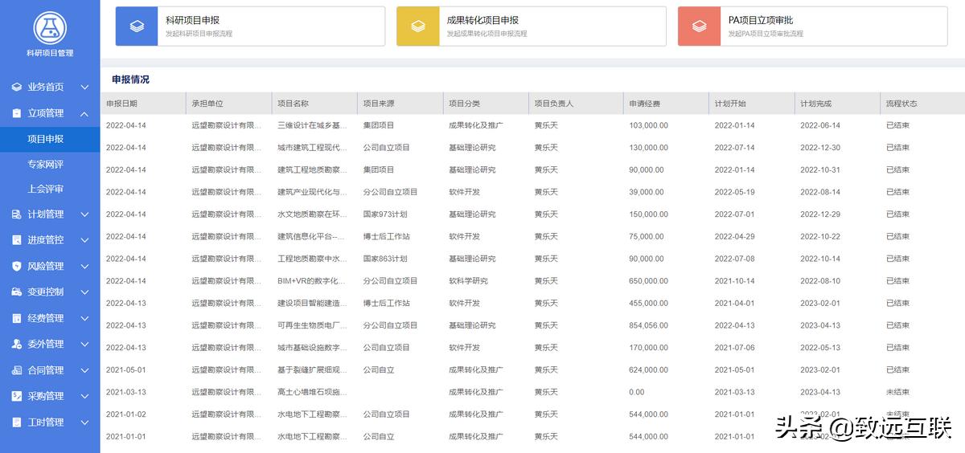Click 软科学研究 category cell
This screenshot has width=965, height=453.
tap(469, 281)
